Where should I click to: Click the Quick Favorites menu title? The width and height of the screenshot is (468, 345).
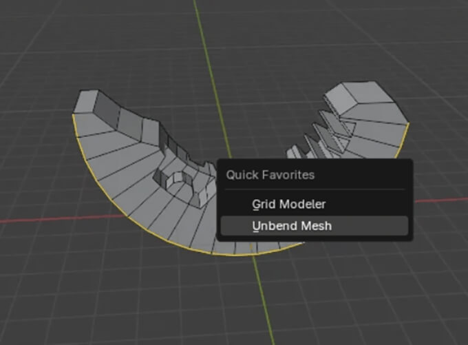[x=270, y=175]
